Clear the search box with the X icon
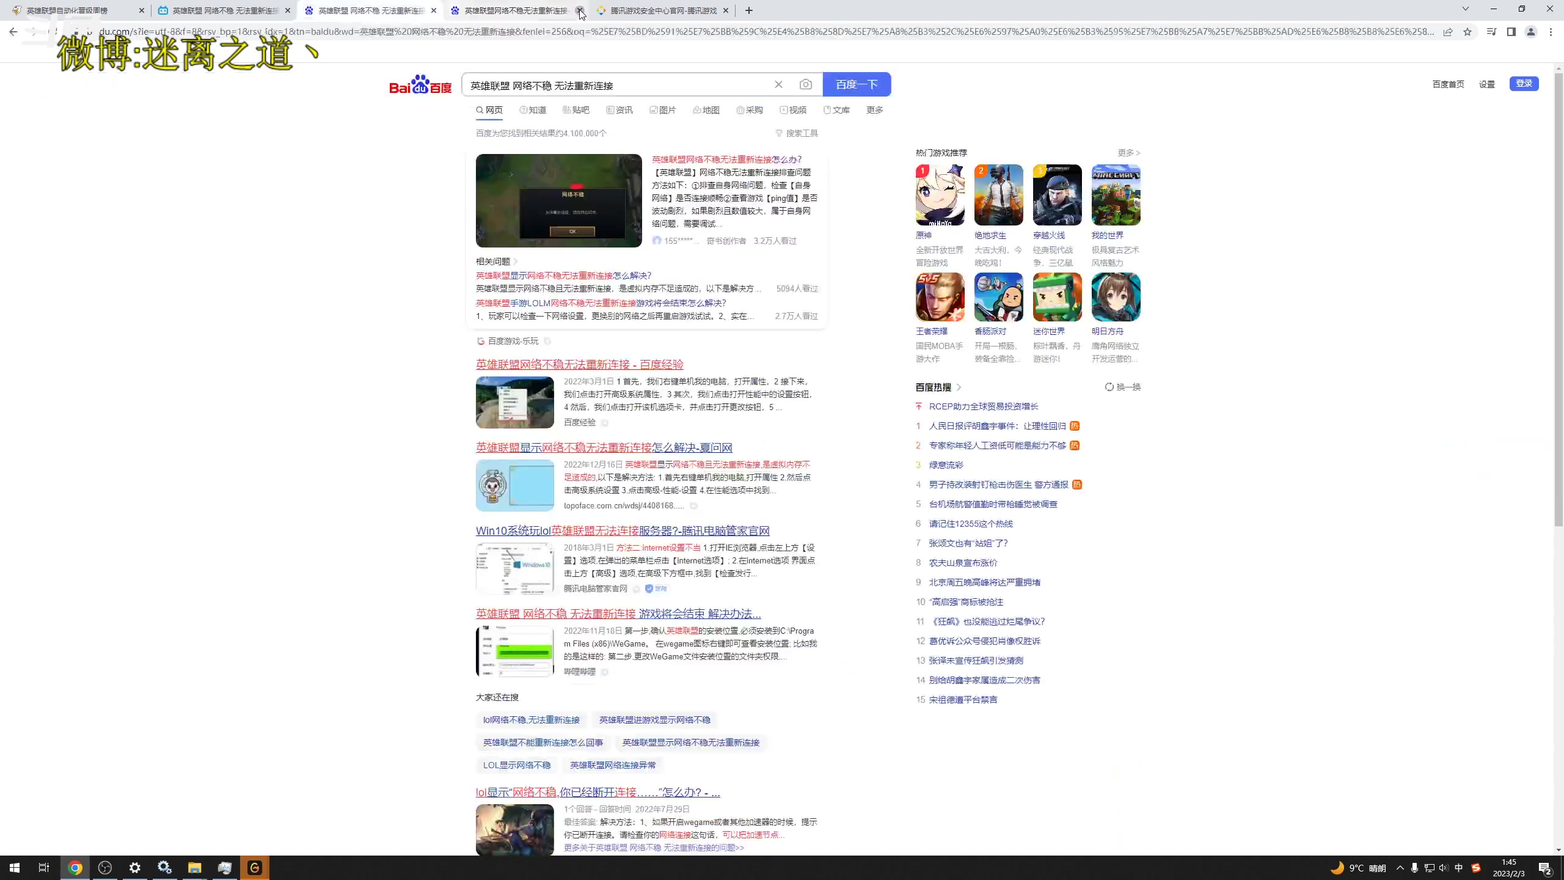Image resolution: width=1564 pixels, height=880 pixels. (778, 84)
